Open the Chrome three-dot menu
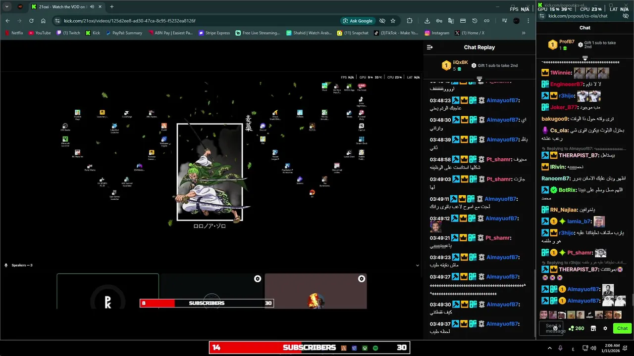Screen dimensions: 634x356 [528, 21]
